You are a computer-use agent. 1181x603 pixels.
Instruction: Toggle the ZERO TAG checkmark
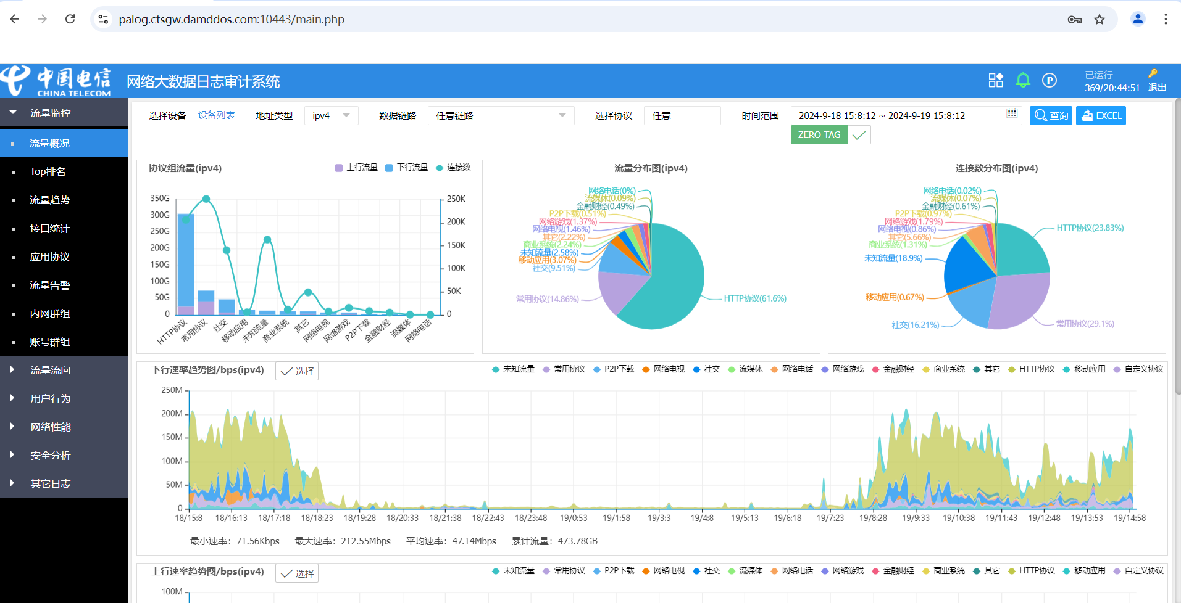pyautogui.click(x=859, y=135)
